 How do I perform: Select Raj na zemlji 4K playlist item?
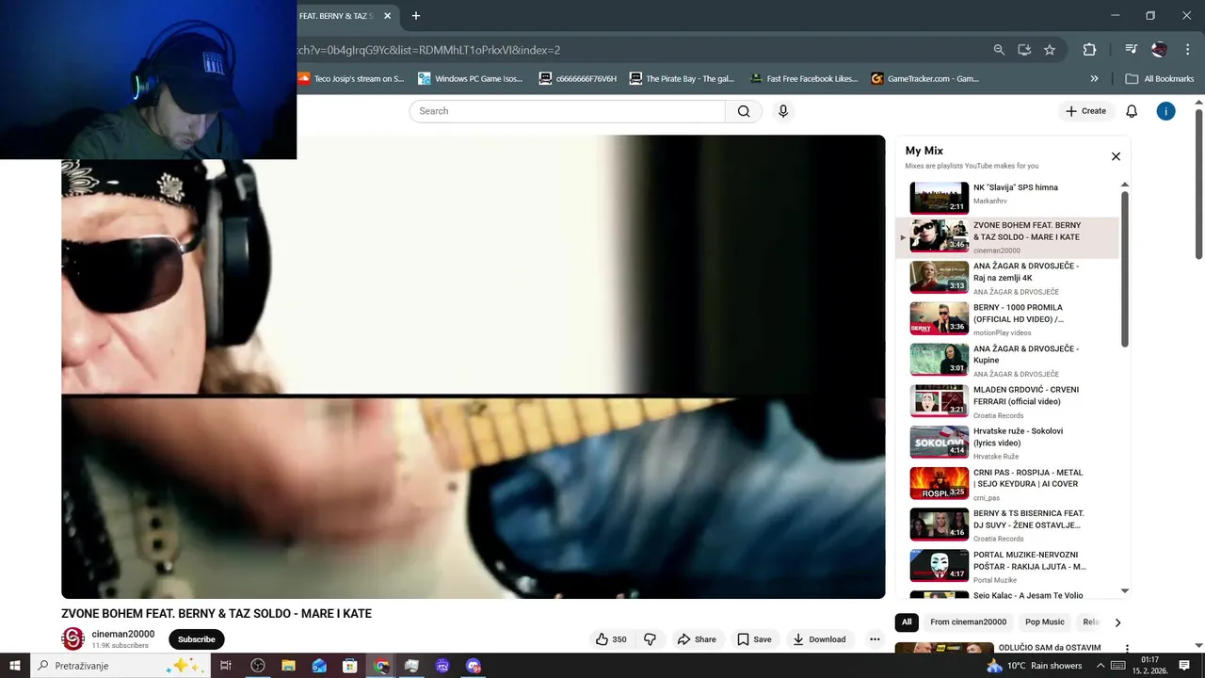[x=1007, y=279]
